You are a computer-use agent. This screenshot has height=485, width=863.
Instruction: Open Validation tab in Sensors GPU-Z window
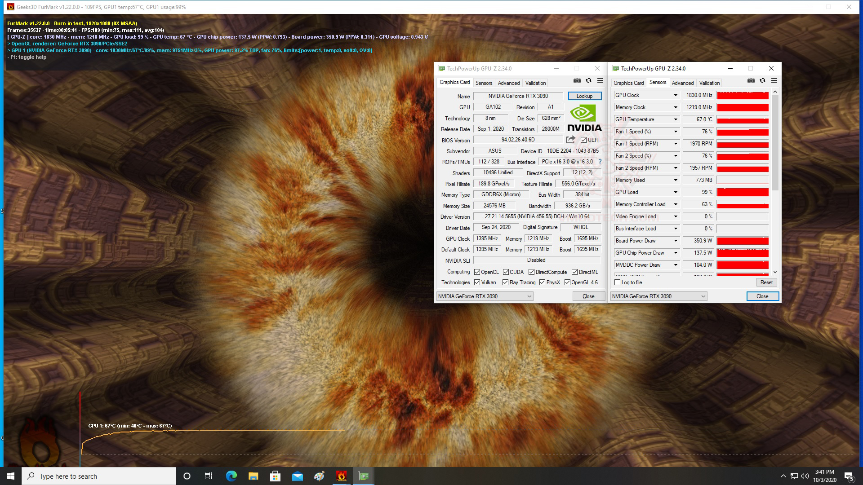click(709, 83)
